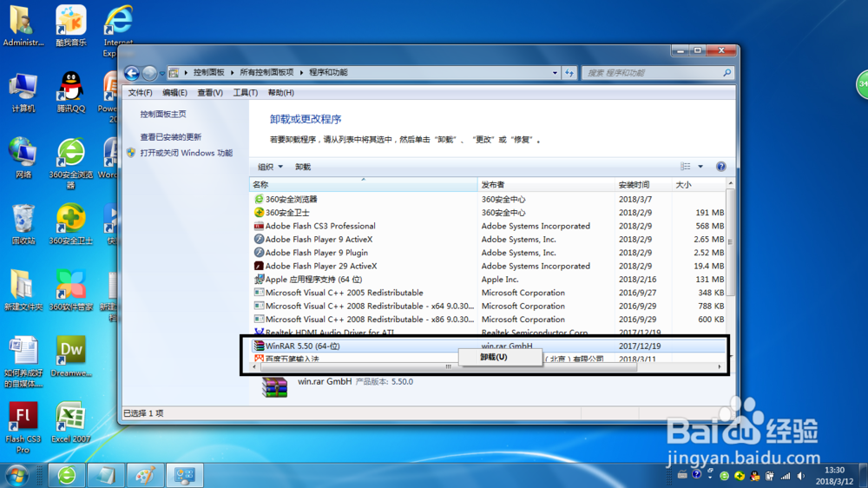Go to 控制面板主页 link
Image resolution: width=868 pixels, height=488 pixels.
pyautogui.click(x=163, y=114)
